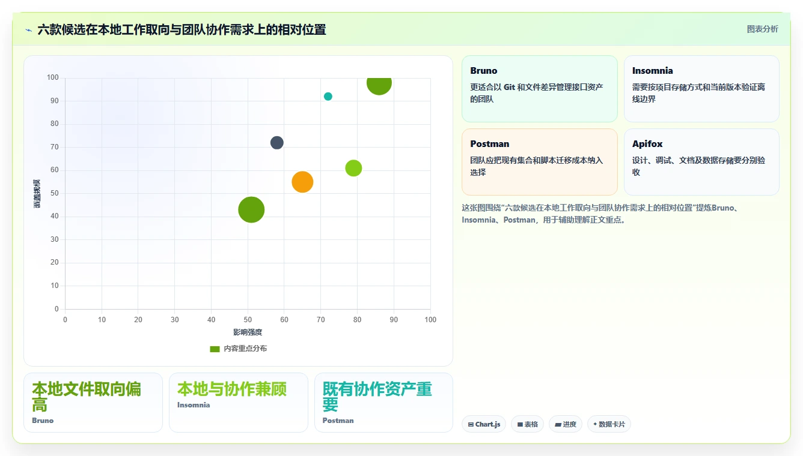Image resolution: width=803 pixels, height=456 pixels.
Task: Open the Bruno description card
Action: click(x=539, y=89)
